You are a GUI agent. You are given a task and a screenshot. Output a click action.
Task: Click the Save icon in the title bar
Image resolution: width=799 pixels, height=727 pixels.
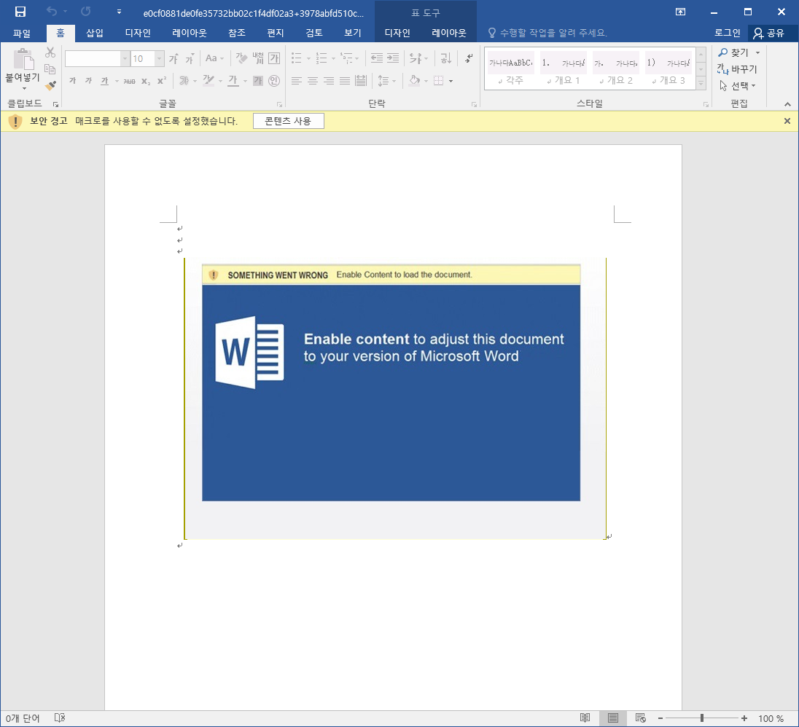coord(20,12)
